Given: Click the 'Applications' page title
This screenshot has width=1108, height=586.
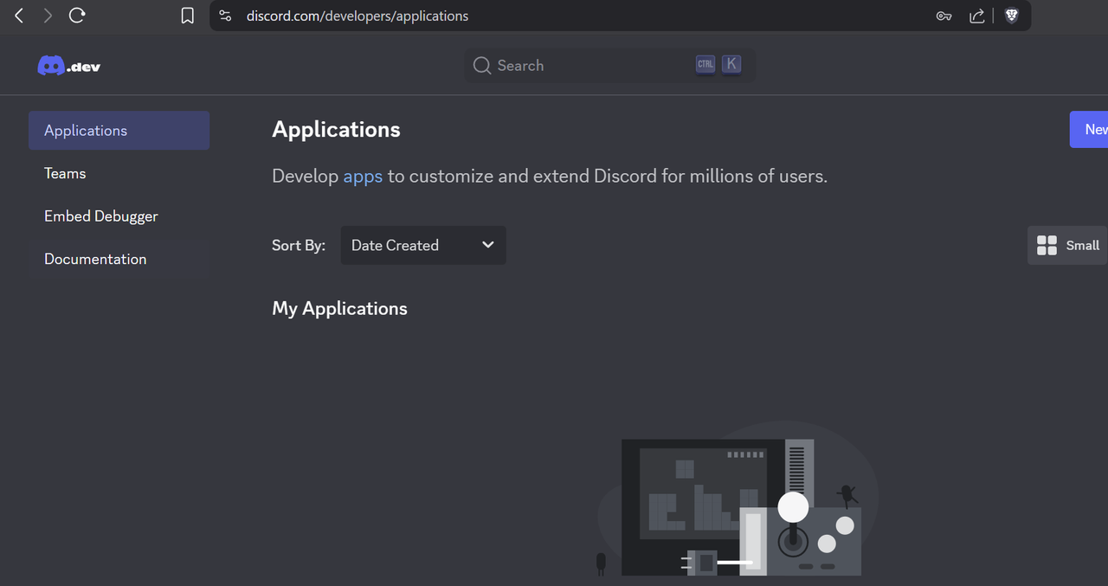Looking at the screenshot, I should coord(336,130).
